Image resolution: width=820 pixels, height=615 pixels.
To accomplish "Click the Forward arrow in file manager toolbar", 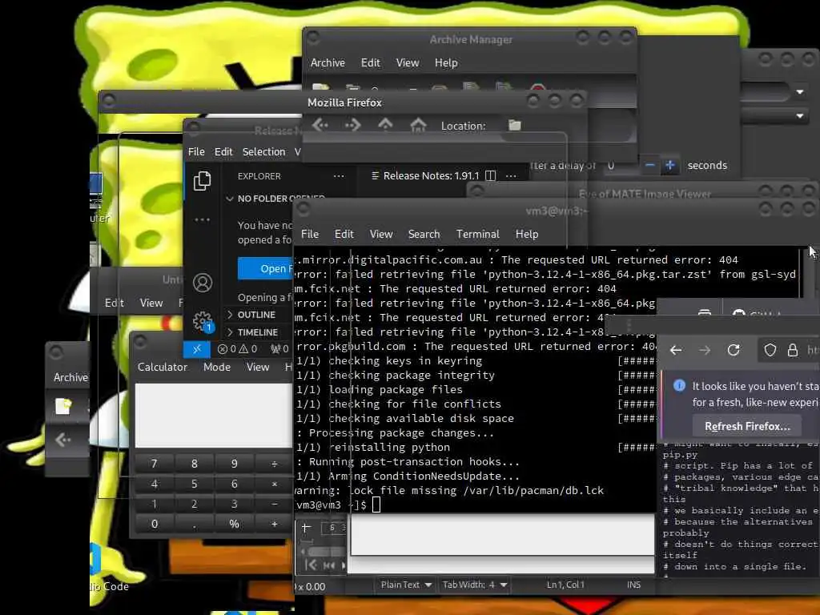I will click(352, 125).
